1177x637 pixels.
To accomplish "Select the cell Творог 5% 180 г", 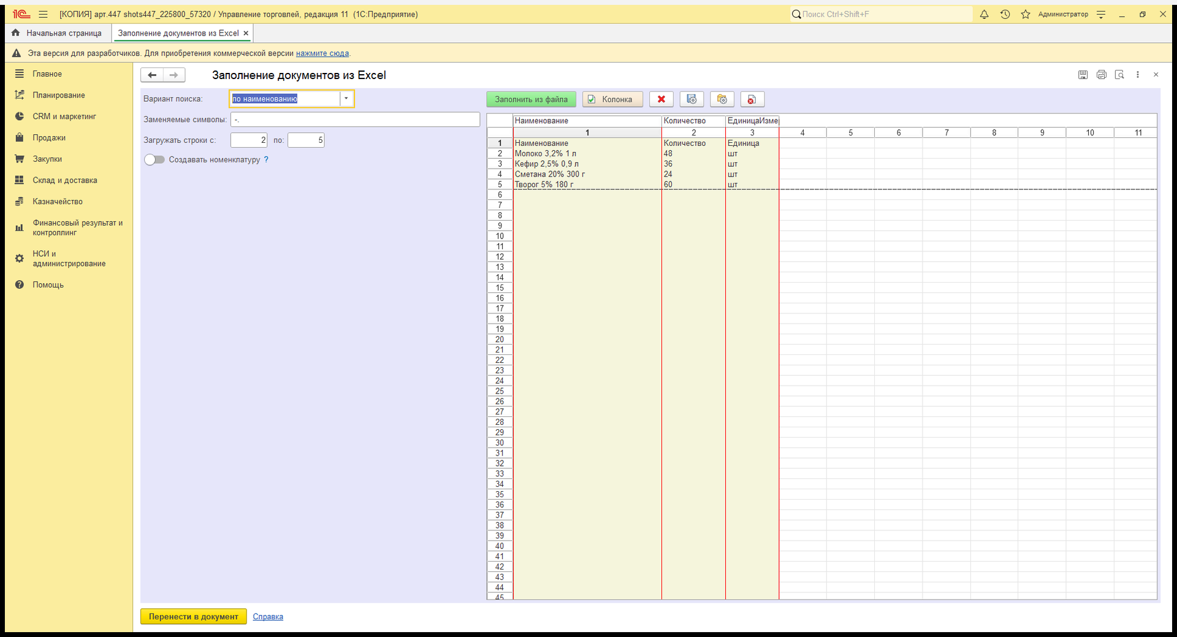I will pos(587,185).
